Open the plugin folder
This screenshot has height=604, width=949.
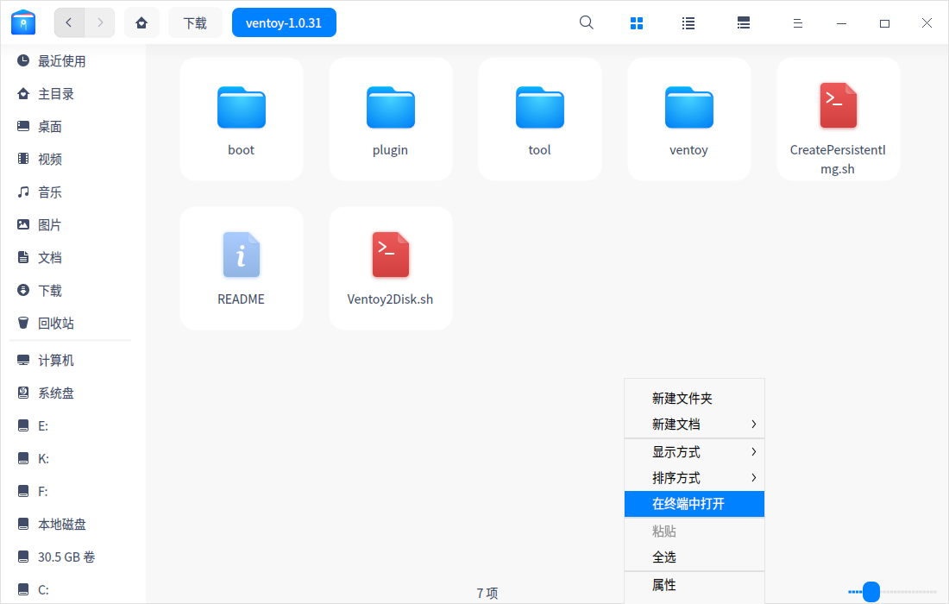[x=390, y=108]
